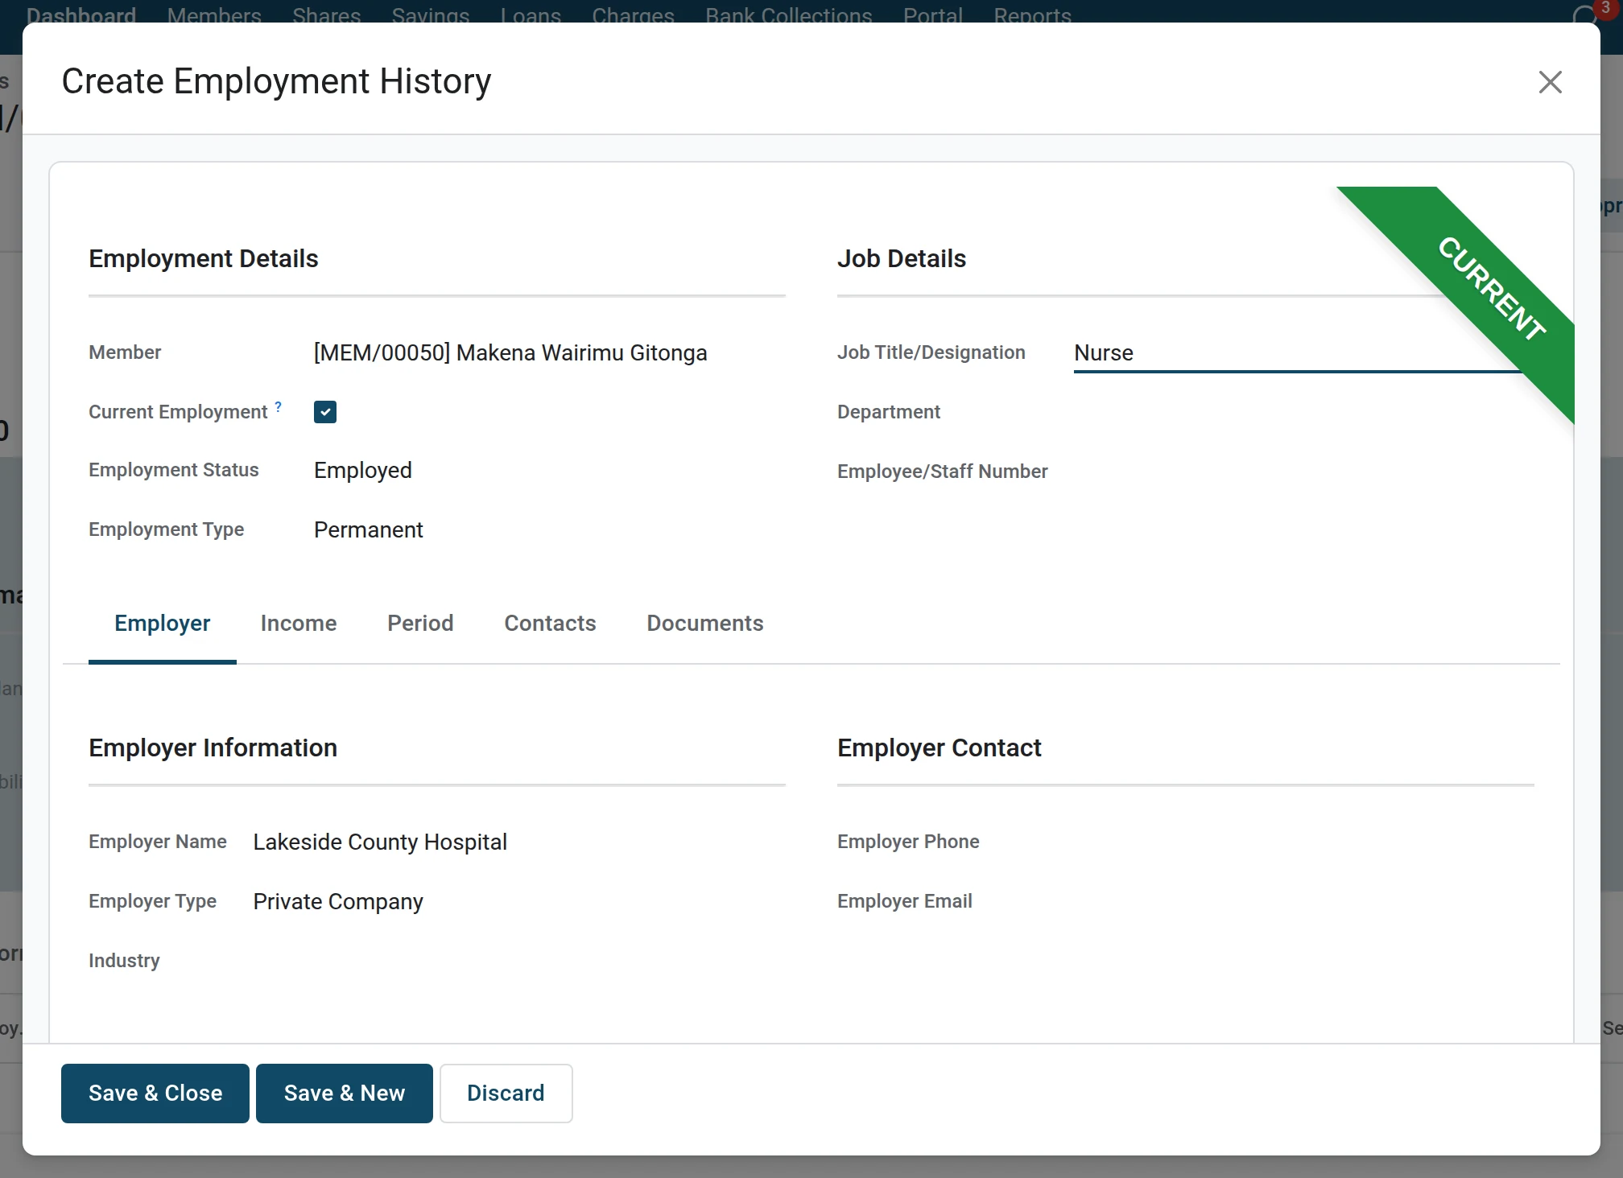Screen dimensions: 1623x1178
Task: Open the Members menu
Action: 214,14
